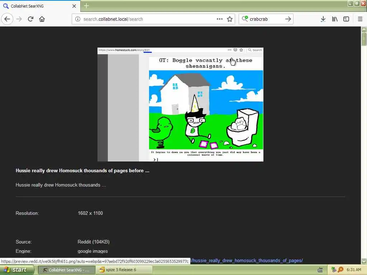Click the crabcrab search box
The image size is (367, 275).
tap(266, 19)
